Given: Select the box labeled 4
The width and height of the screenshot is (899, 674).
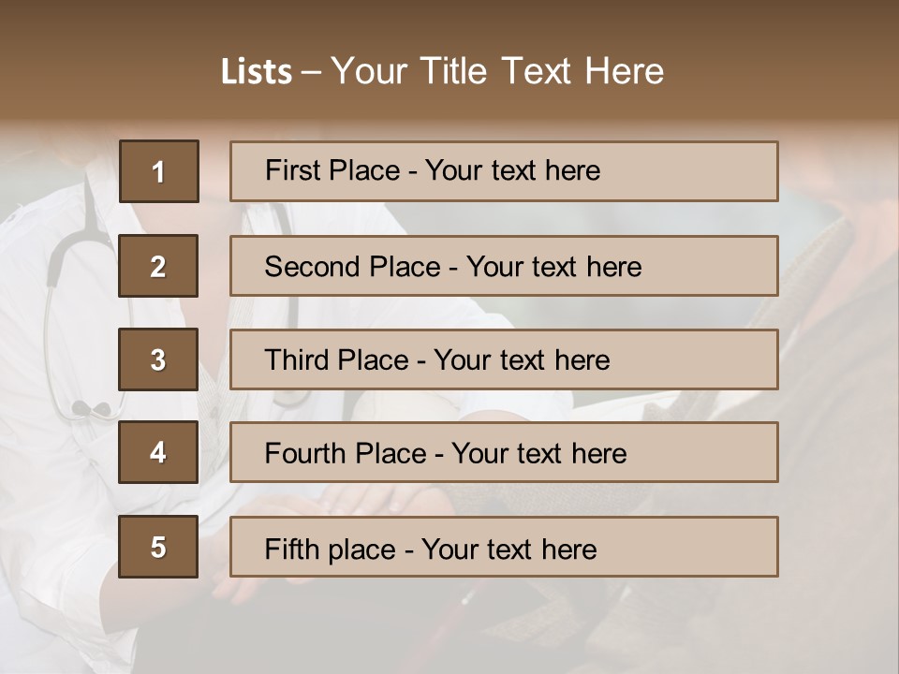Looking at the screenshot, I should [158, 452].
